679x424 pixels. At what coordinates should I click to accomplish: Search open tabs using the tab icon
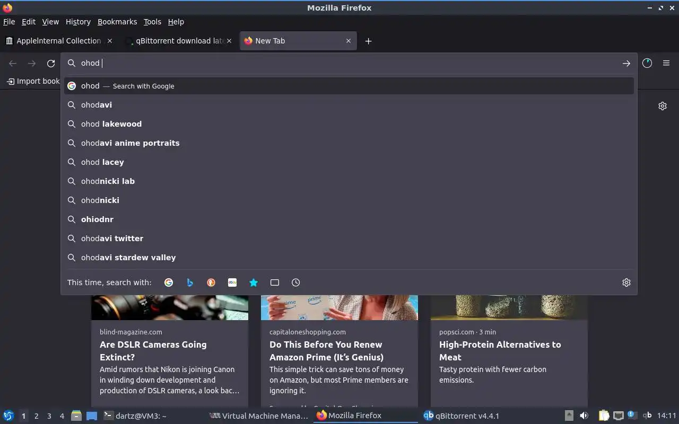(x=275, y=282)
